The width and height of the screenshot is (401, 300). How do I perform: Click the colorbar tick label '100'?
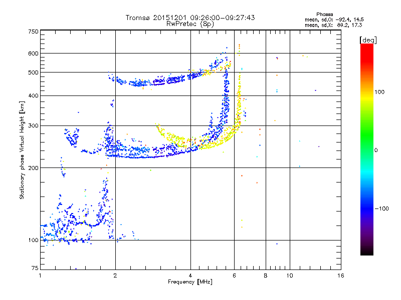coord(379,92)
